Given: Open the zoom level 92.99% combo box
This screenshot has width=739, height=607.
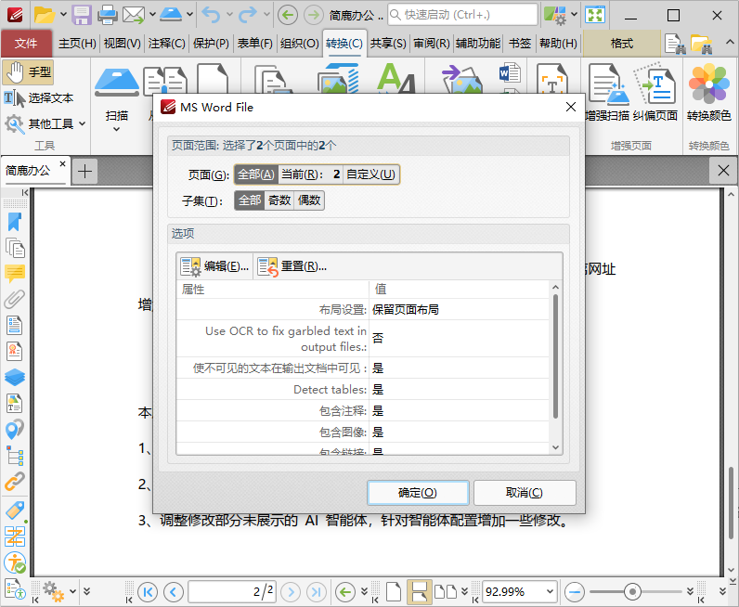Looking at the screenshot, I should coord(520,591).
